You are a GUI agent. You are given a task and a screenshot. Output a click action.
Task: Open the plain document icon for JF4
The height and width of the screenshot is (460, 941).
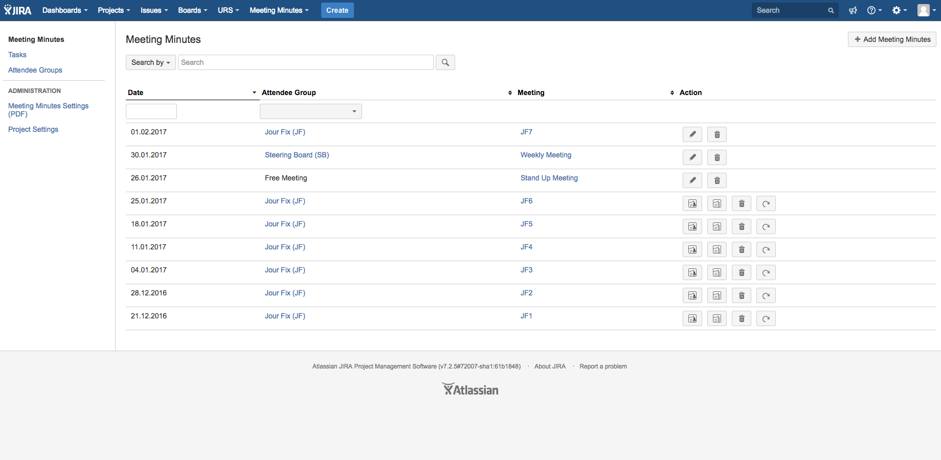tap(717, 249)
